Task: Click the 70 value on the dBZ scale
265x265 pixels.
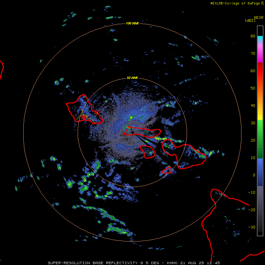Action: pos(253,53)
